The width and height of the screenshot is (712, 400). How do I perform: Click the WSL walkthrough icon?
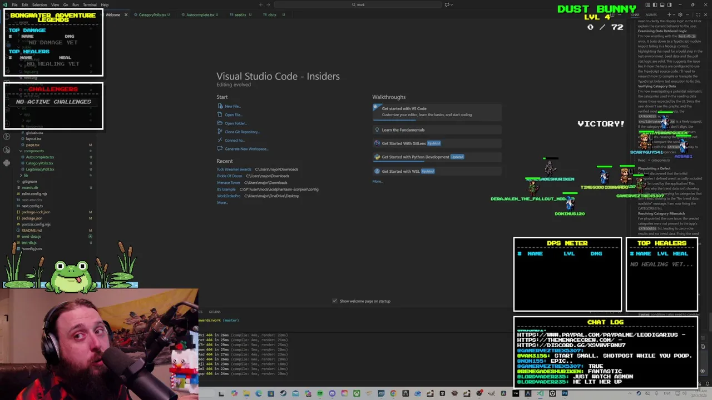[x=377, y=171]
